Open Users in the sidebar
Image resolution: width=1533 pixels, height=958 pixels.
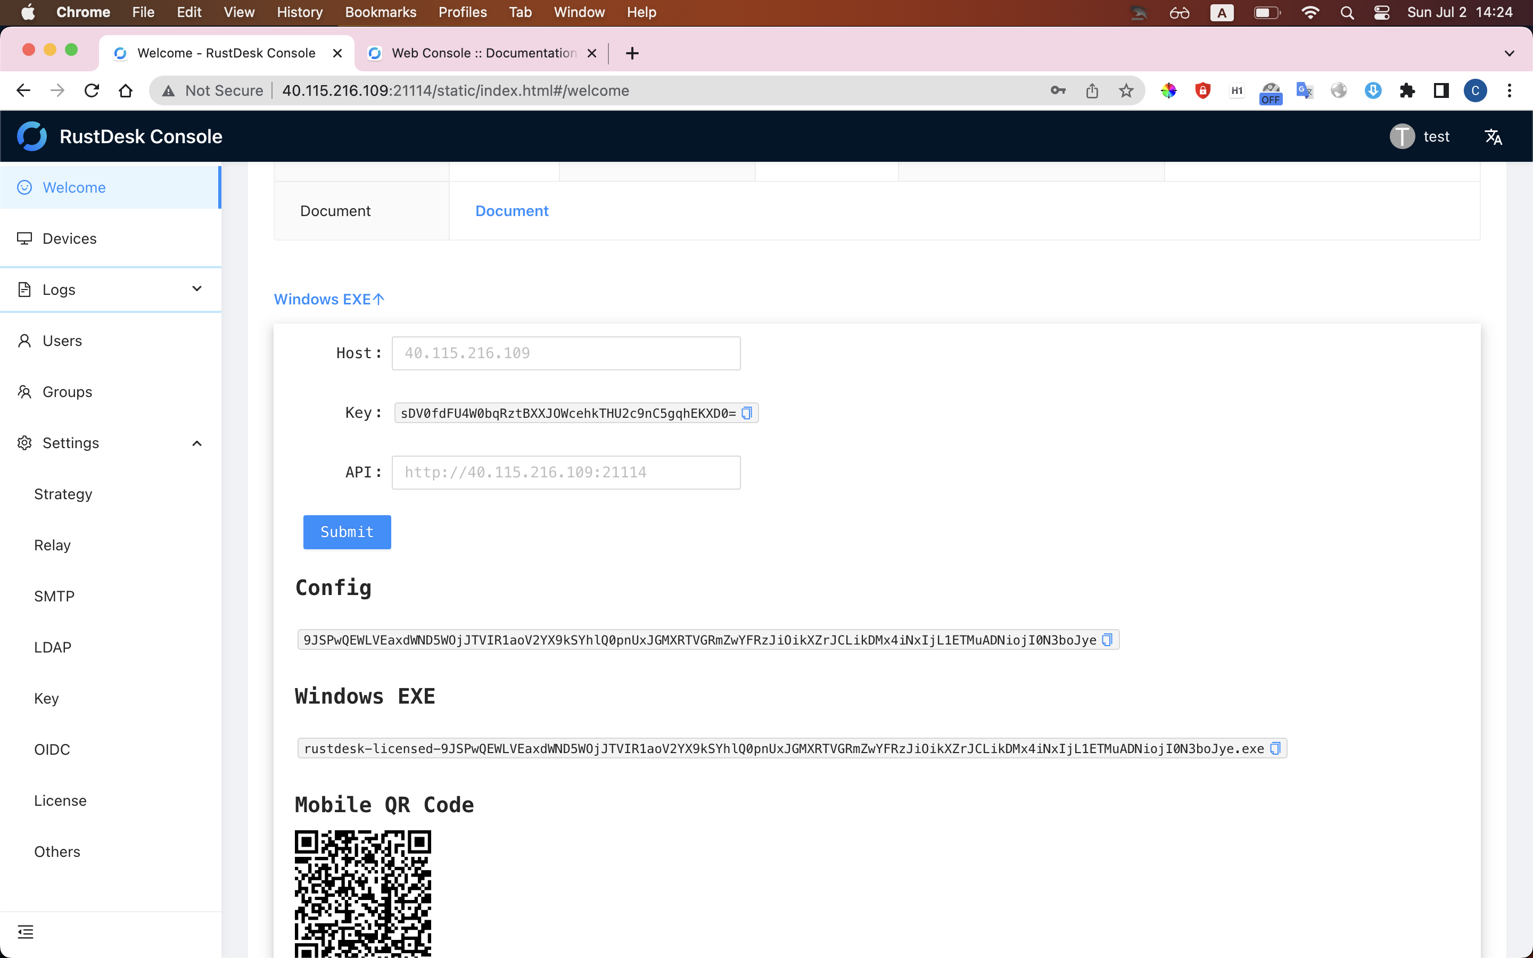pyautogui.click(x=110, y=341)
